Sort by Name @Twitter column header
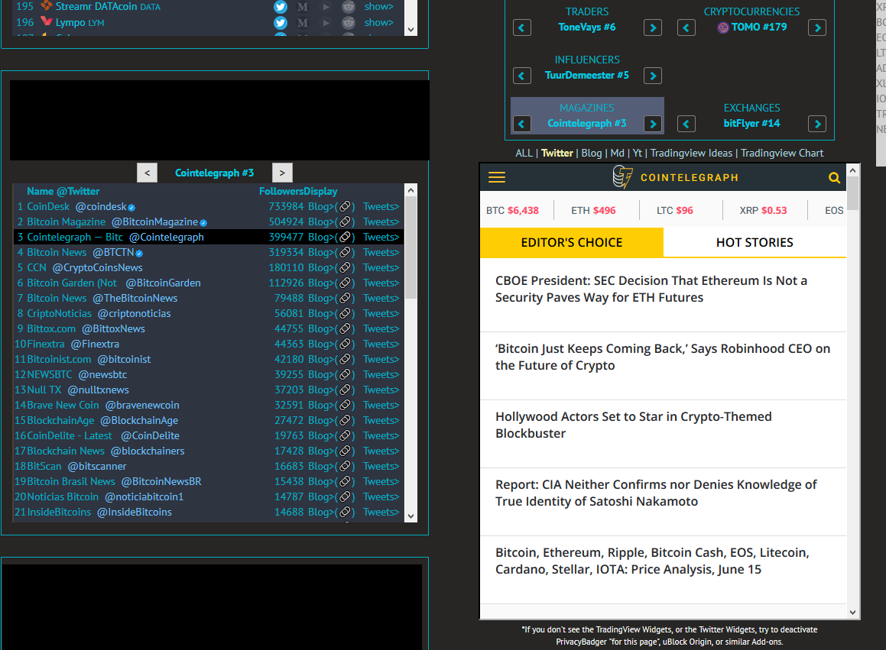 click(x=63, y=192)
